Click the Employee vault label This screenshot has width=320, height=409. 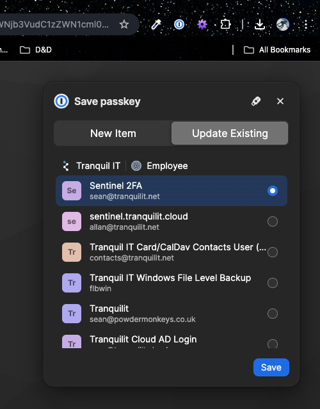(167, 166)
